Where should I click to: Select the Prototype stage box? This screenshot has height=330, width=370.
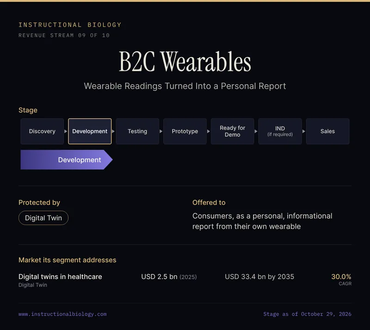[185, 131]
